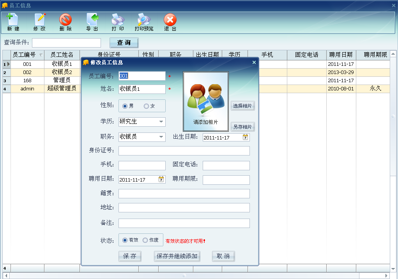Viewport: 398px width, 279px height.
Task: Click into the 身份证号 input field
Action: click(184, 151)
